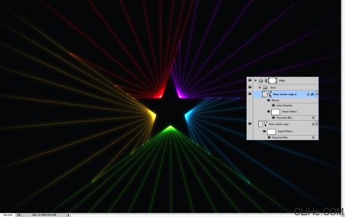The height and width of the screenshot is (217, 345).
Task: Open blending options icon of bottom Gaussian Blur
Action: point(313,137)
